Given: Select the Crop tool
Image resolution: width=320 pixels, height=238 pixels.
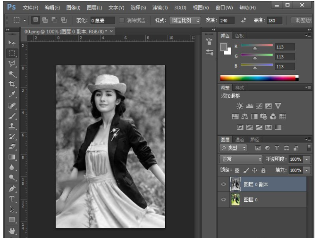Looking at the screenshot, I should coord(12,84).
